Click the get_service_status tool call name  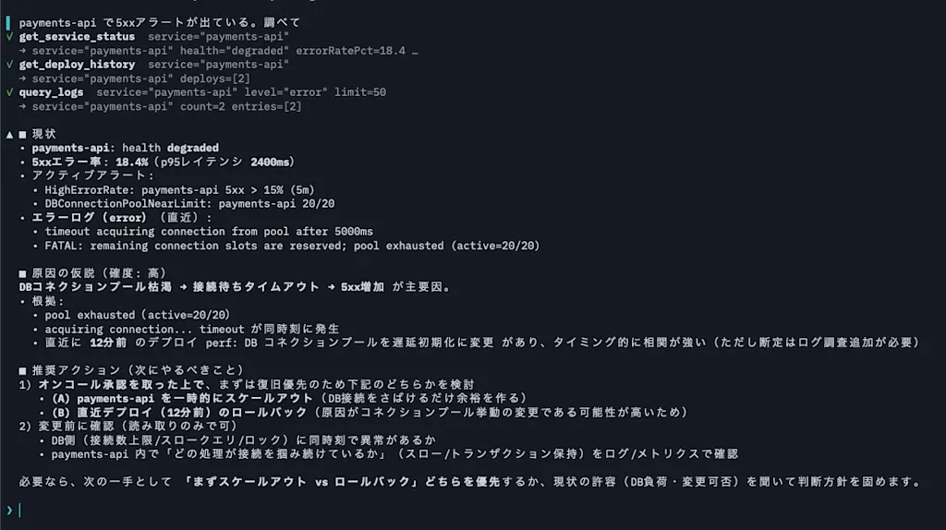tap(77, 37)
